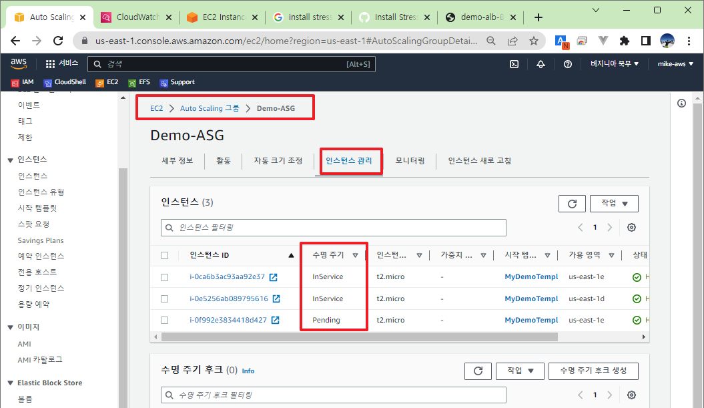
Task: Open region selector 버지니아 북부
Action: 614,64
